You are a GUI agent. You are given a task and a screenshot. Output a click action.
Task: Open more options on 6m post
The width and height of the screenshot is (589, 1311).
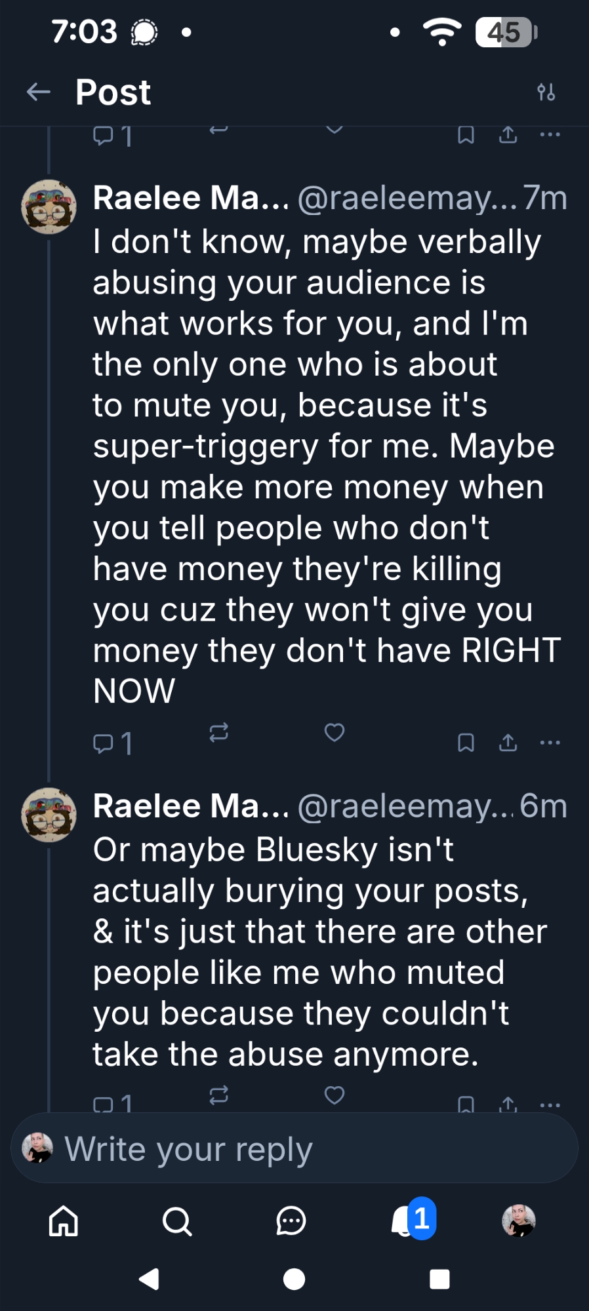tap(550, 1105)
